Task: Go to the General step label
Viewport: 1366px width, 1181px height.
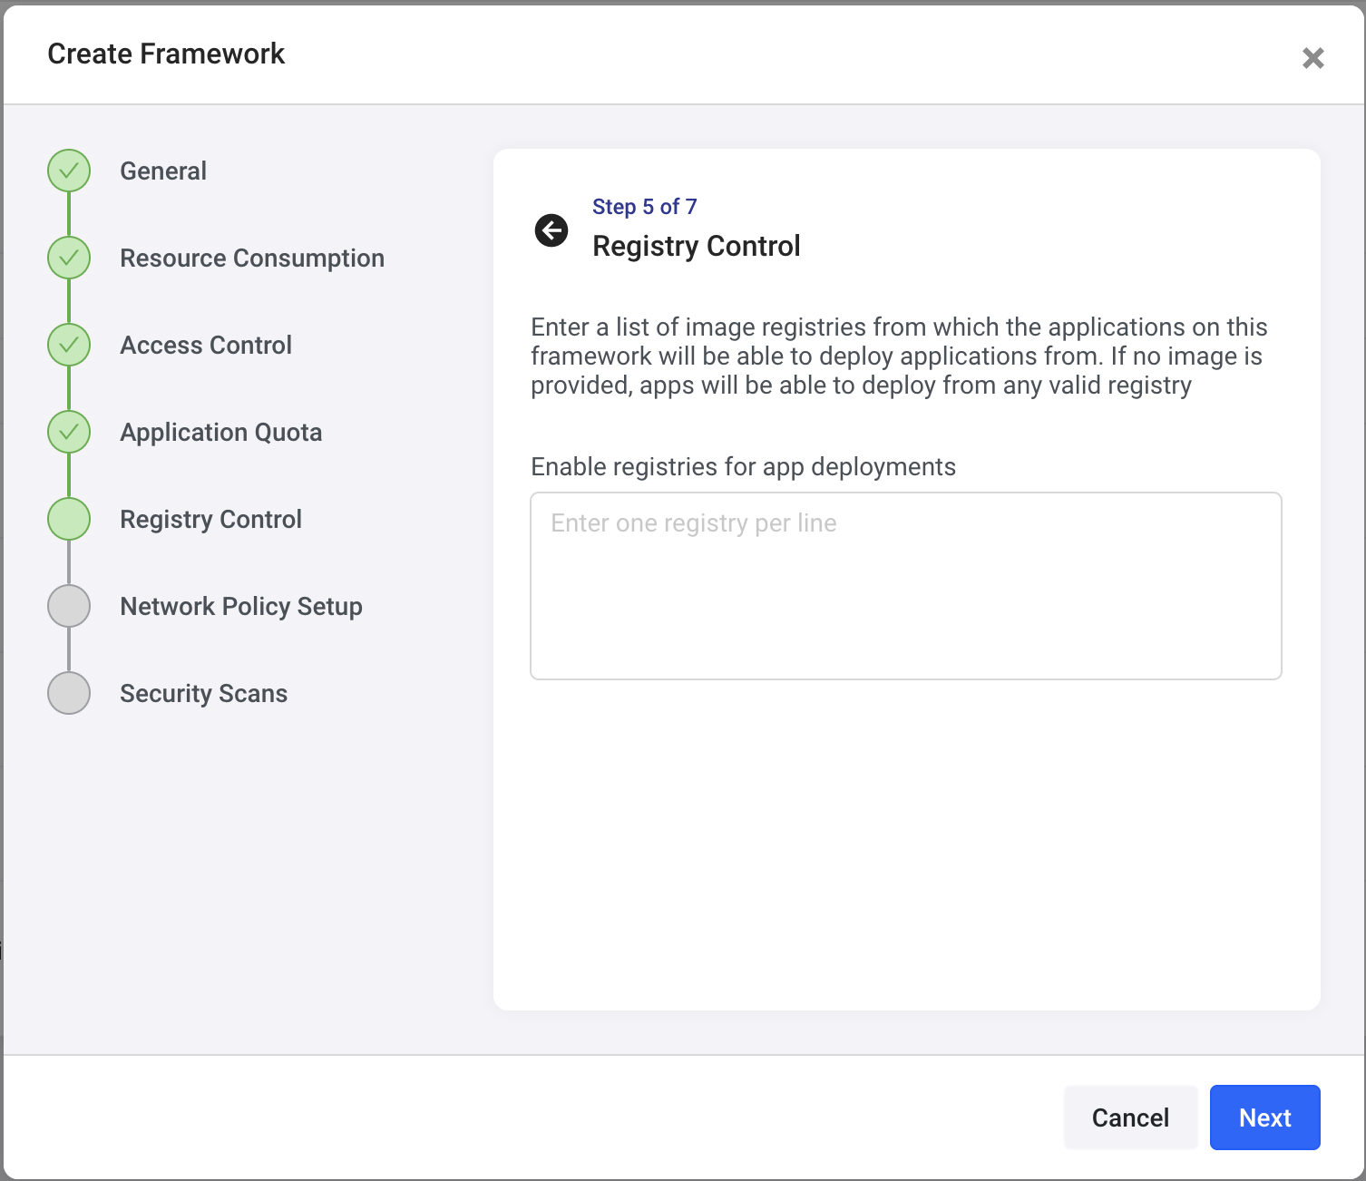Action: (x=163, y=171)
